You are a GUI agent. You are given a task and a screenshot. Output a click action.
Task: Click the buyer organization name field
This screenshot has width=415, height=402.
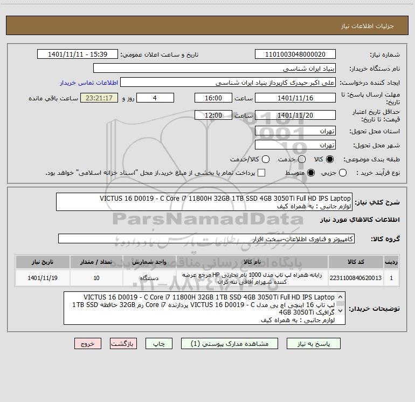coord(215,69)
